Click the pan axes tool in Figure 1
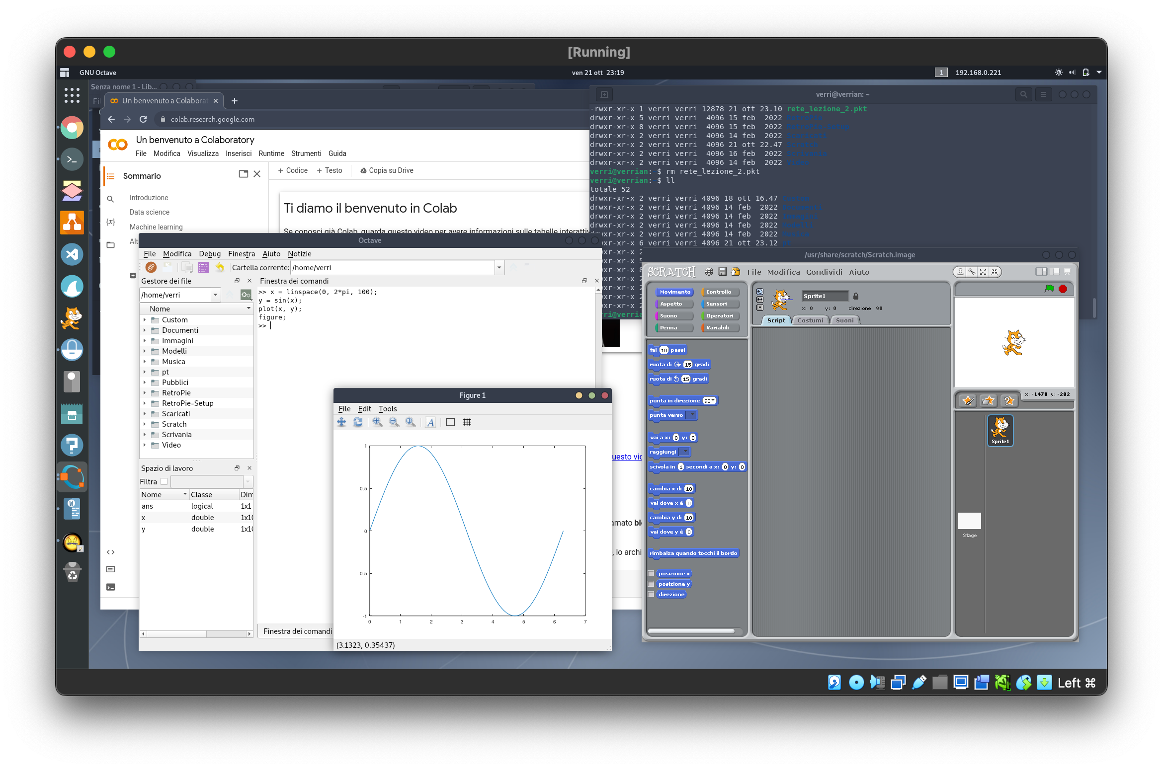 pyautogui.click(x=341, y=422)
